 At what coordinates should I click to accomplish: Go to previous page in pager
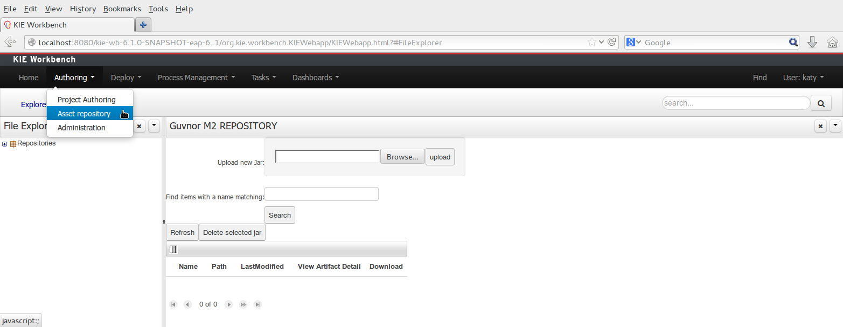187,304
